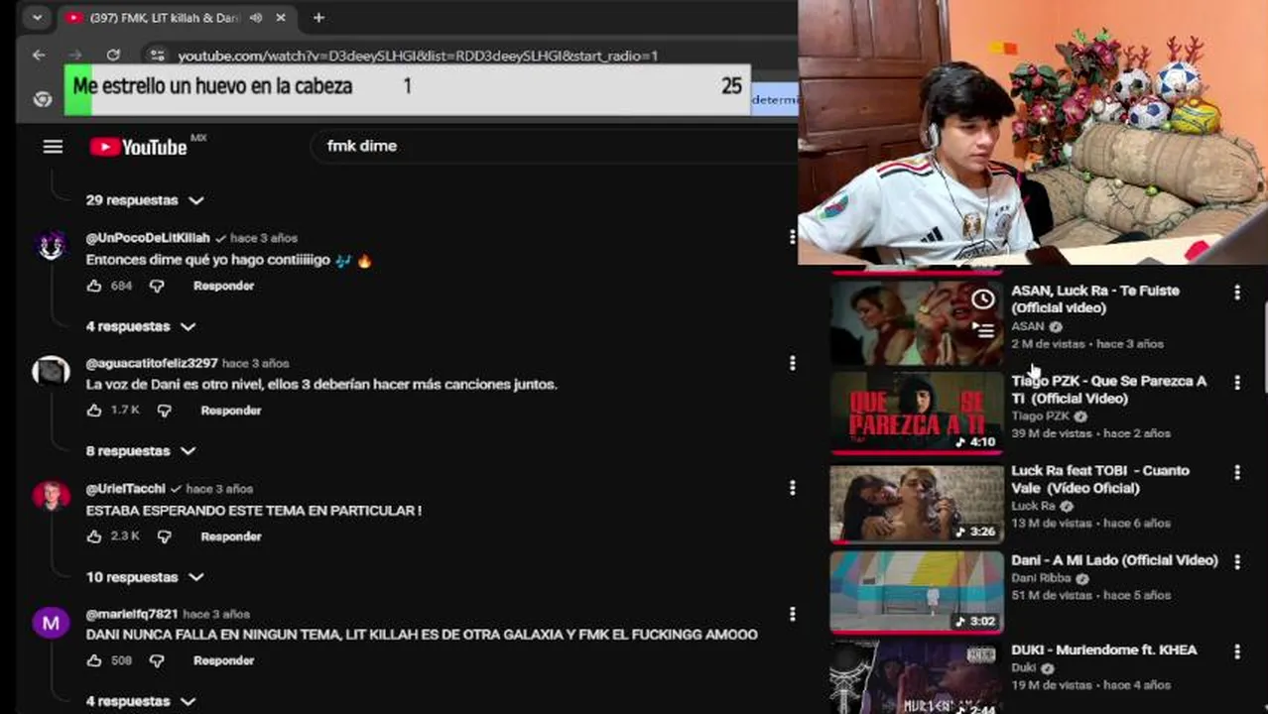Image resolution: width=1268 pixels, height=714 pixels.
Task: Reload the page with refresh icon
Action: [113, 56]
